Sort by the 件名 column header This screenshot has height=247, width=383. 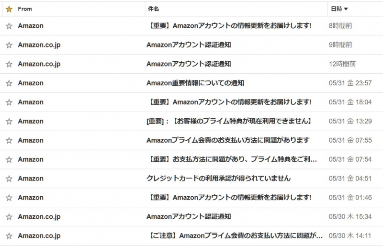click(153, 9)
